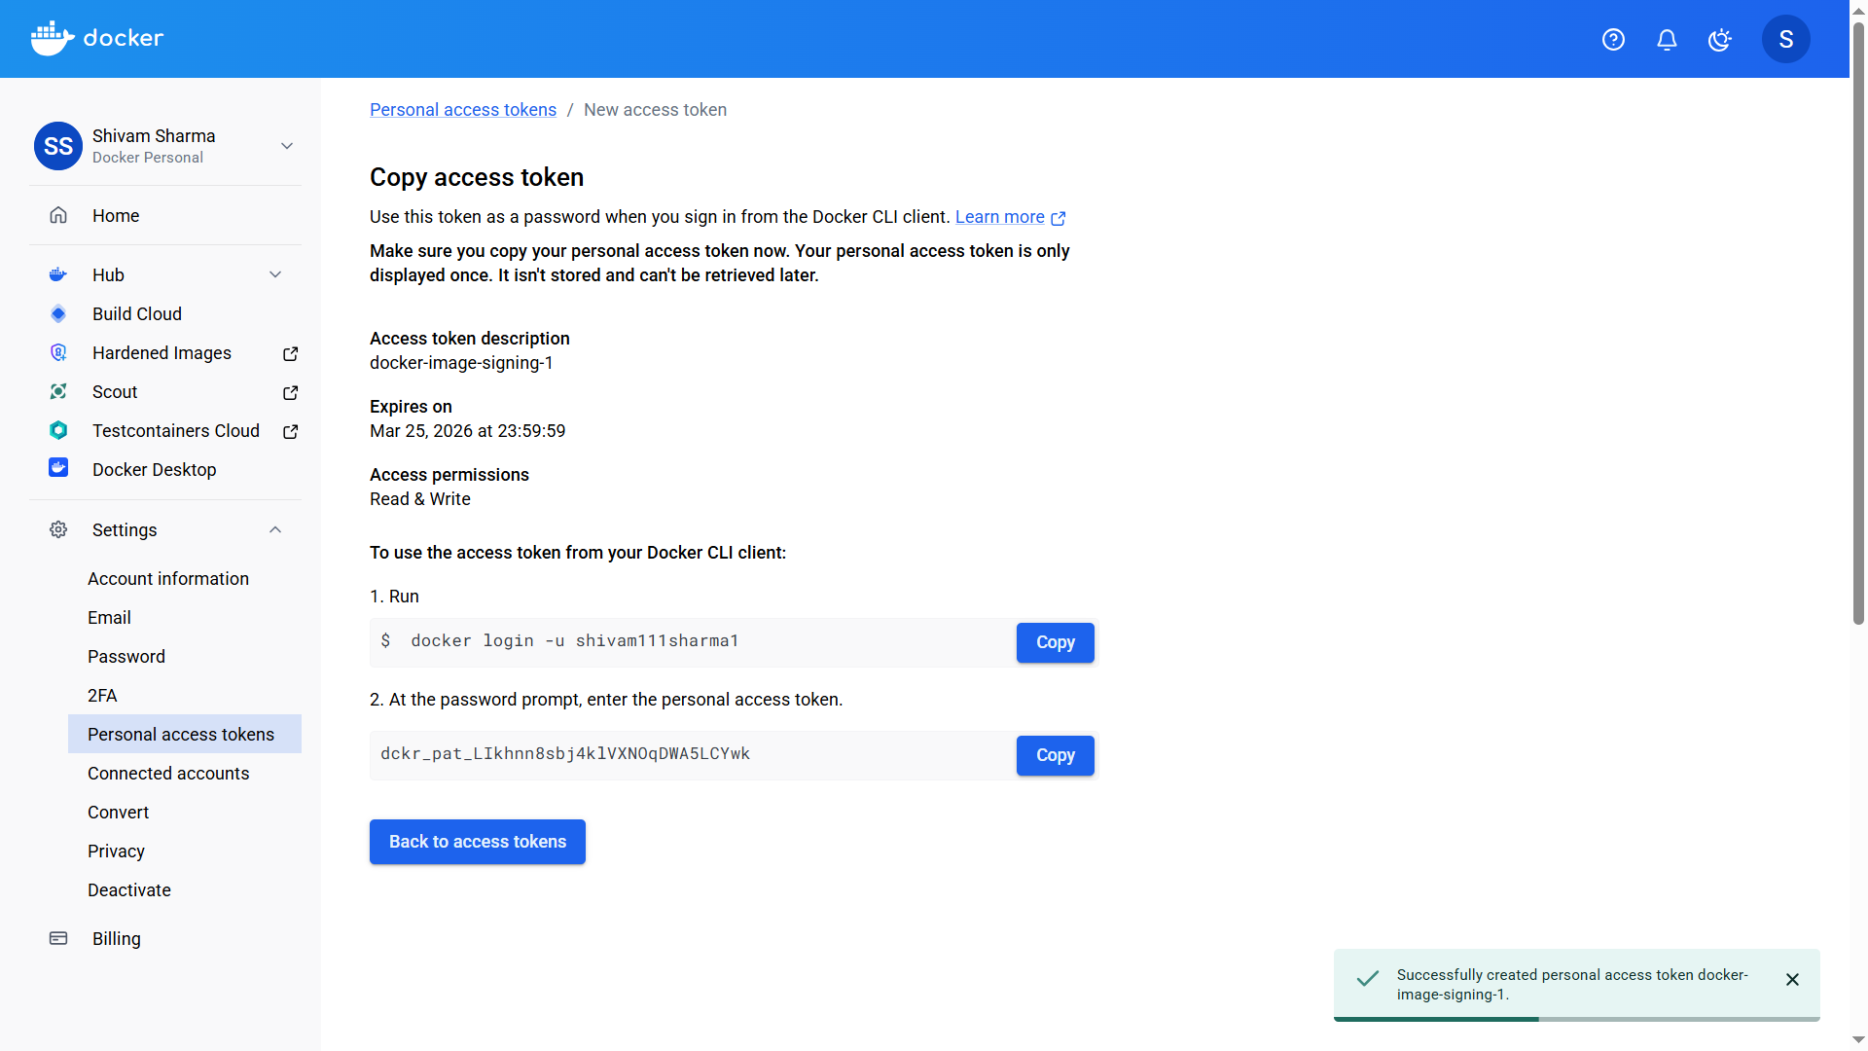Click Back to access tokens button
This screenshot has height=1051, width=1868.
[x=477, y=841]
